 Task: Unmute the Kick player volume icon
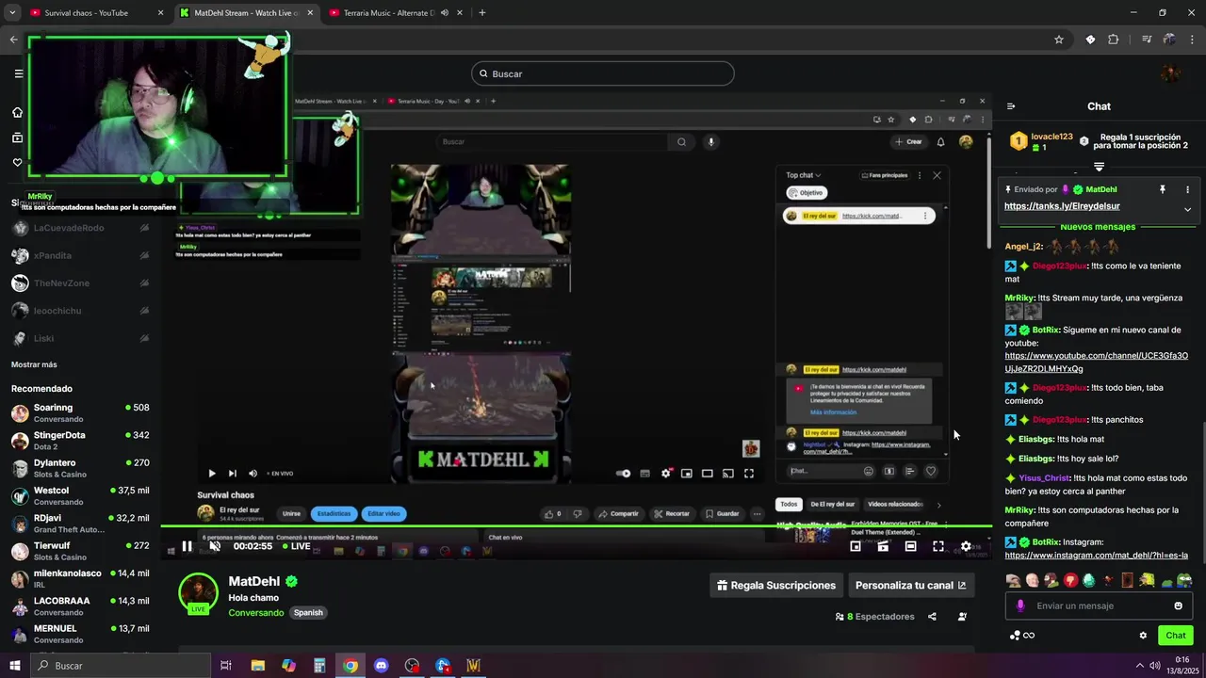pos(215,546)
